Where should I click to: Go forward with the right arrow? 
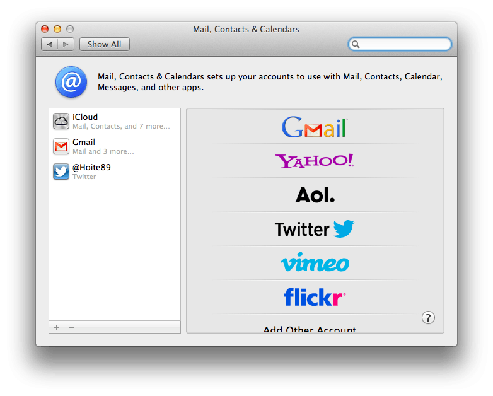pyautogui.click(x=66, y=44)
